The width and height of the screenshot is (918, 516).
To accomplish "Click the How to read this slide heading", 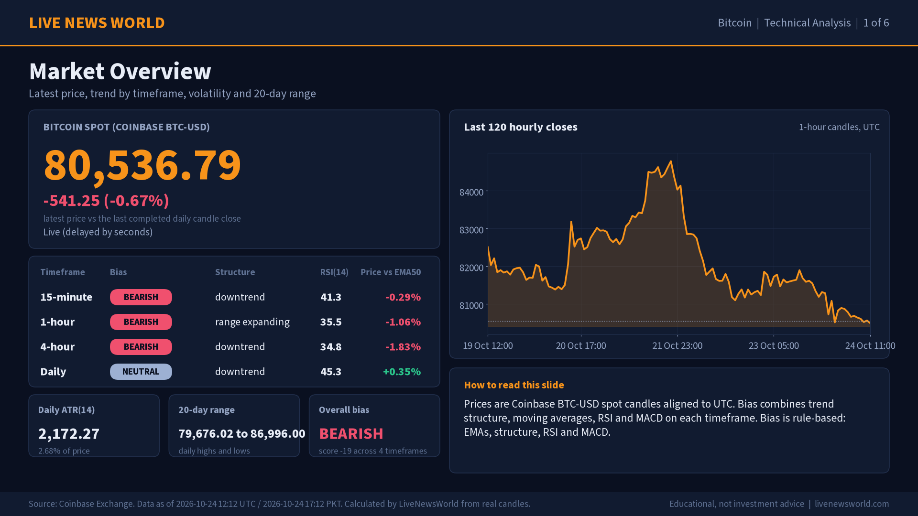I will point(514,385).
